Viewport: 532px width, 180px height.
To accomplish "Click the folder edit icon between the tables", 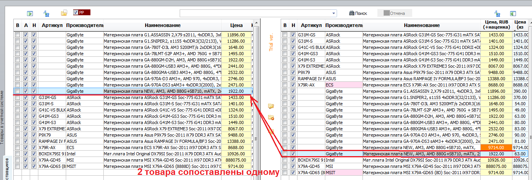I will 271,106.
